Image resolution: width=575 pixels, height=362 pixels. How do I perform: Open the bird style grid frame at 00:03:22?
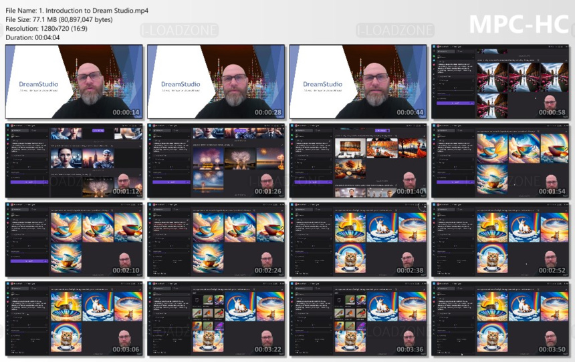click(216, 319)
